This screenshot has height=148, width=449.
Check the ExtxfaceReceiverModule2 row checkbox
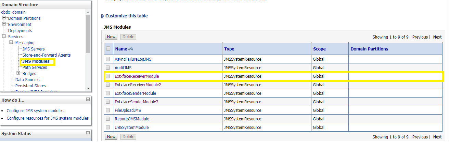pos(108,85)
